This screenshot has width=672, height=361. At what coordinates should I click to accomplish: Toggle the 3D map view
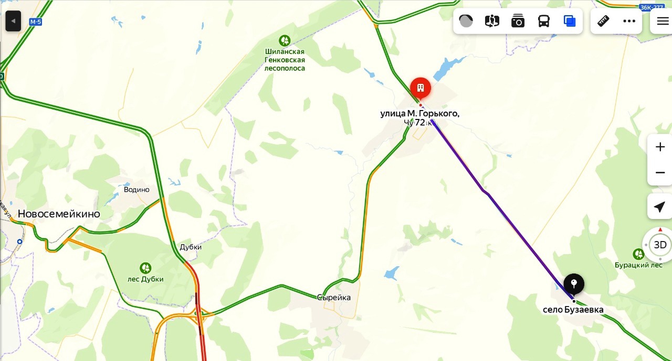[660, 245]
